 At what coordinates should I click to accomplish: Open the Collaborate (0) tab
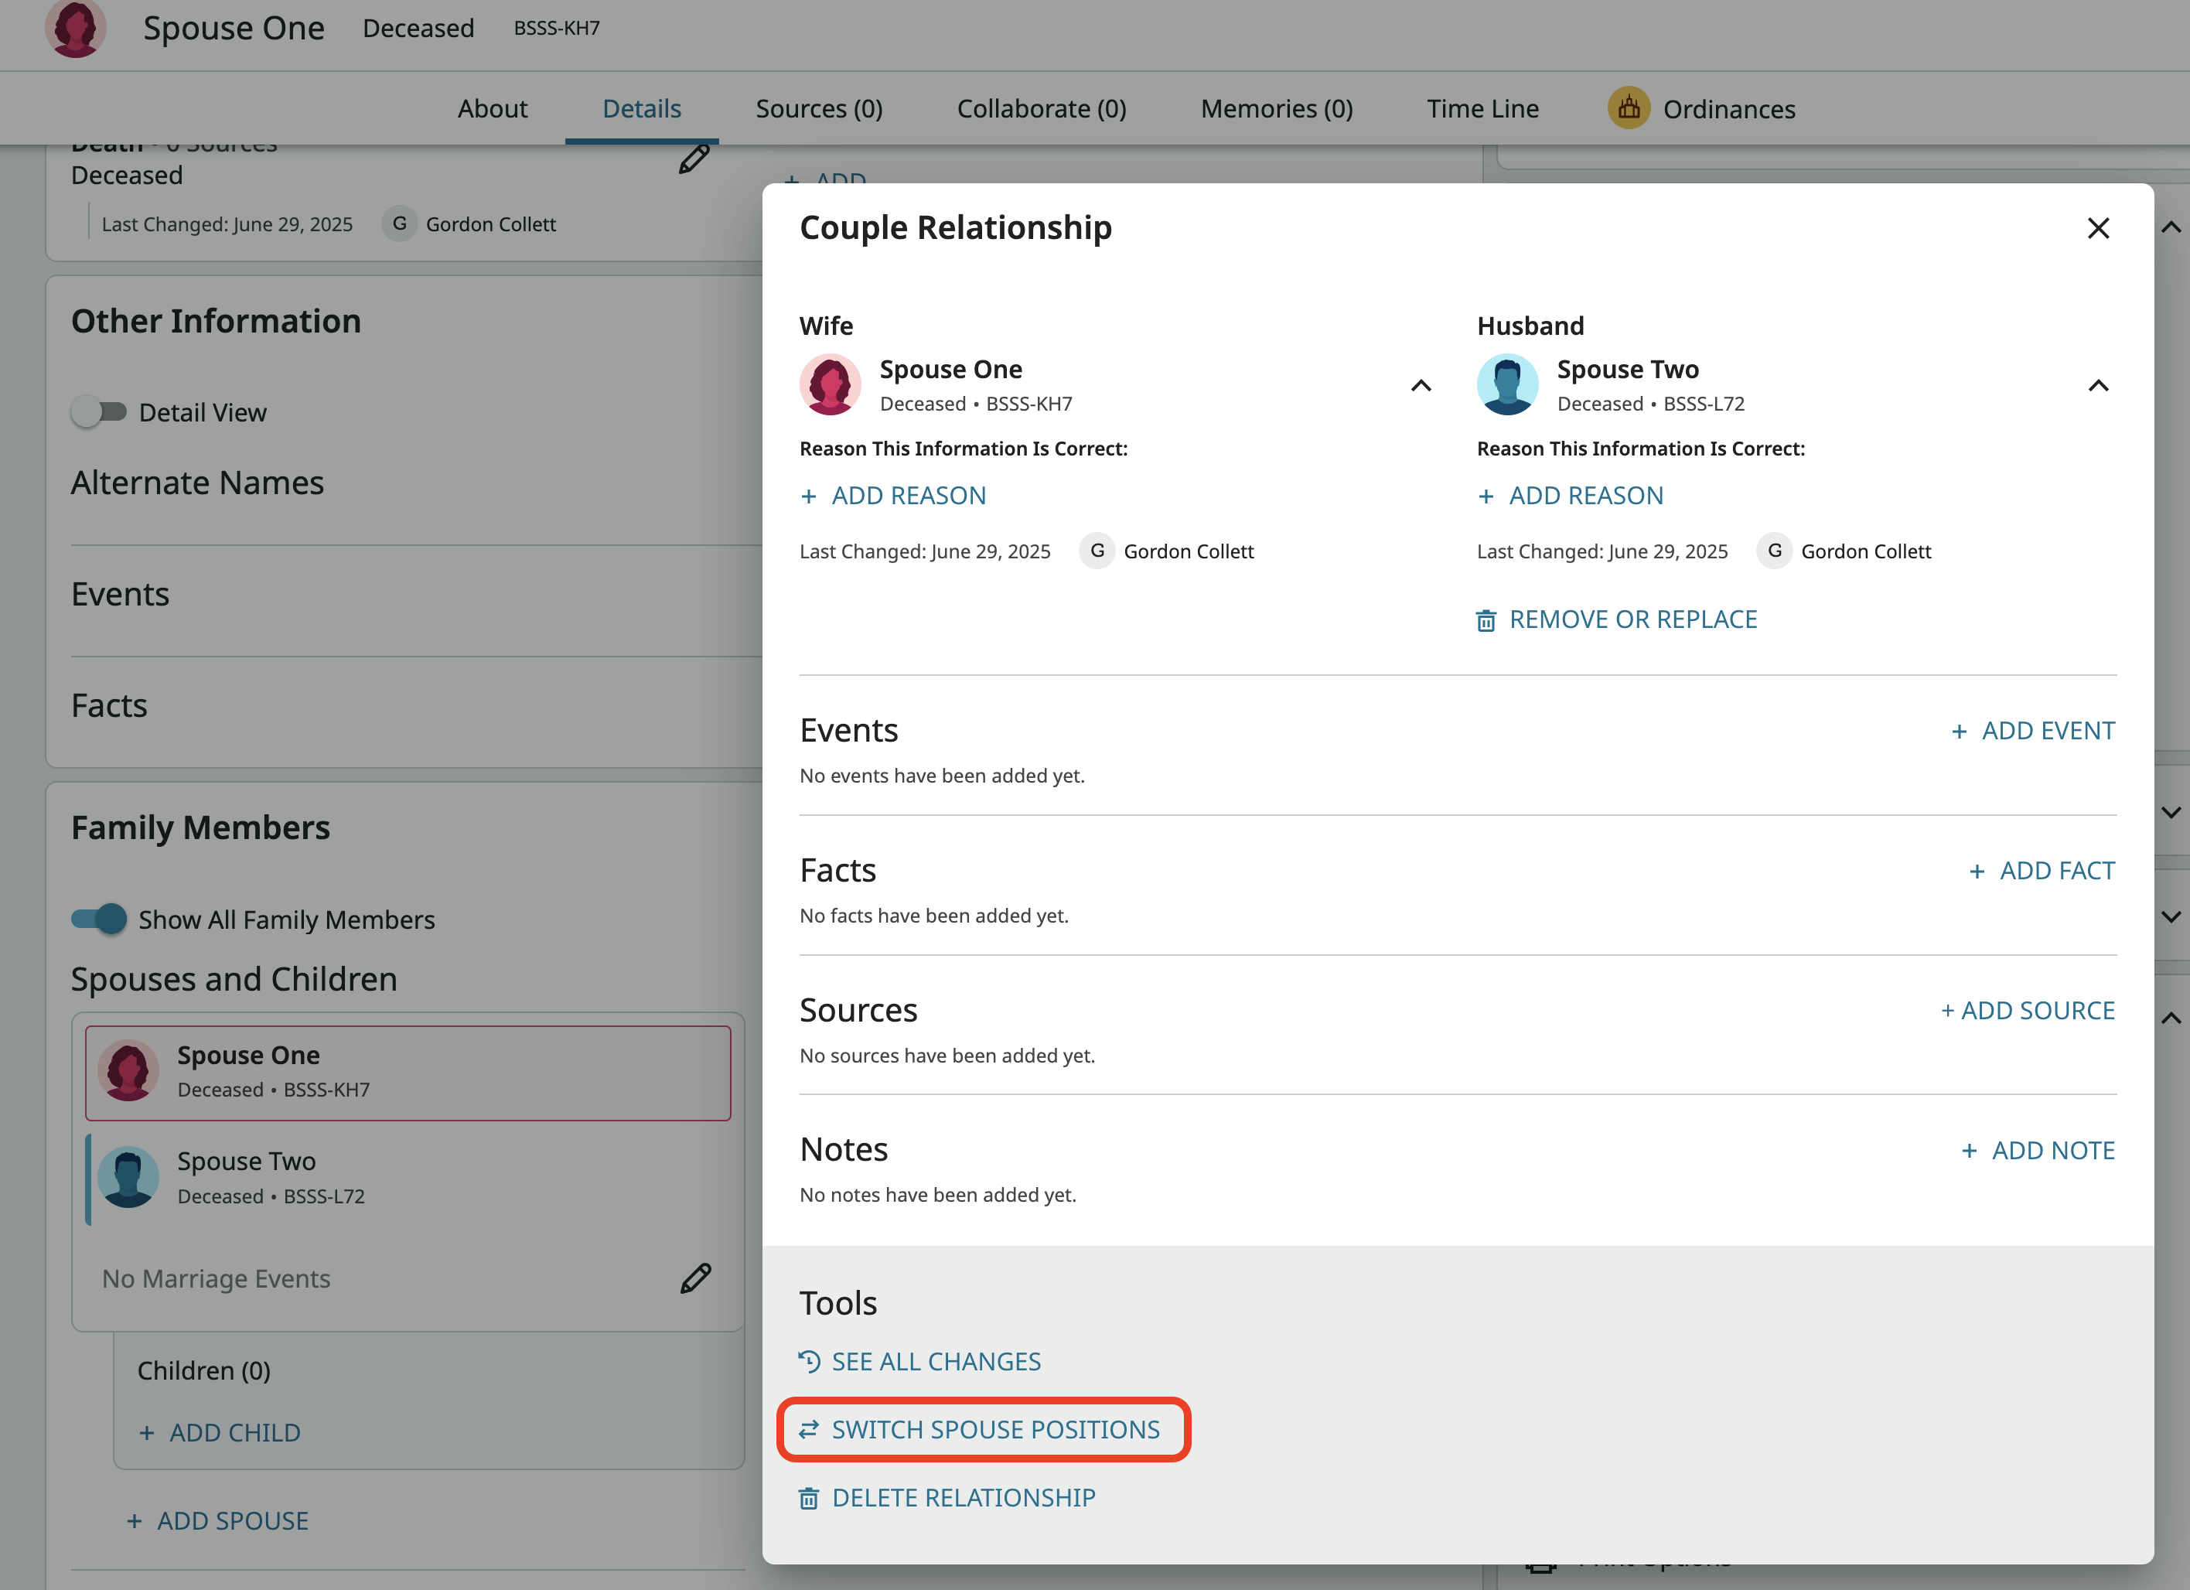coord(1041,108)
